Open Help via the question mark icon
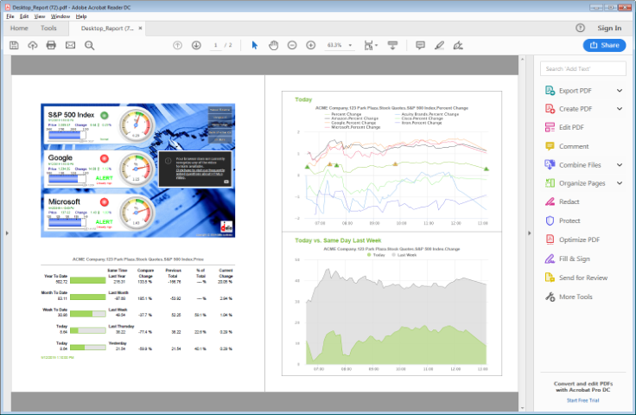Viewport: 636px width, 415px height. tap(580, 28)
